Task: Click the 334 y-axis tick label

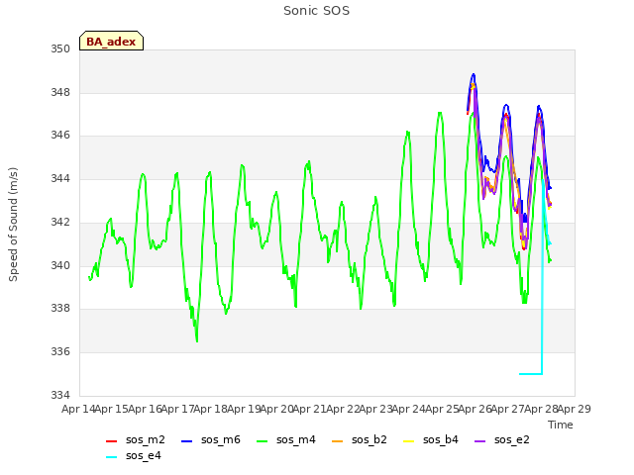Action: pos(60,396)
